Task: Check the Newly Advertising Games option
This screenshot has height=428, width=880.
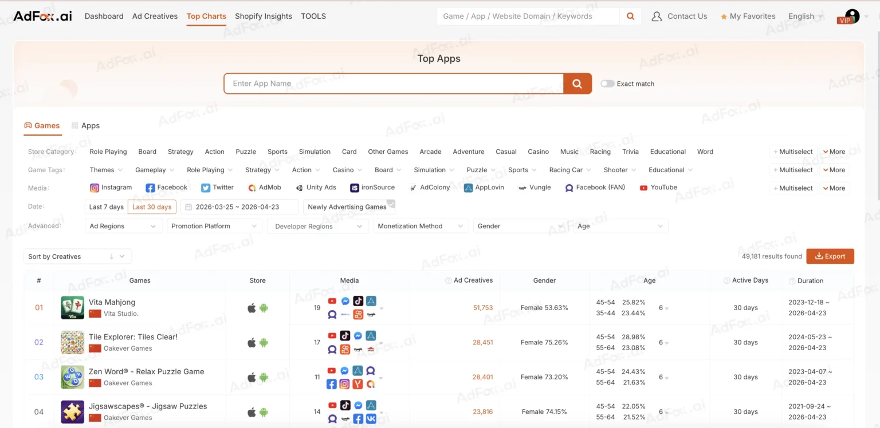Action: coord(349,207)
